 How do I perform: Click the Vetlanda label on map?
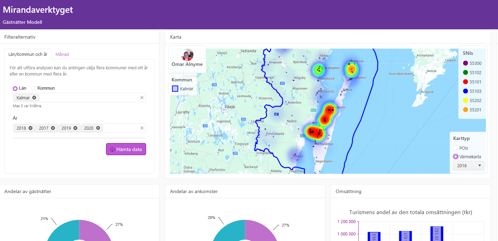click(x=249, y=51)
